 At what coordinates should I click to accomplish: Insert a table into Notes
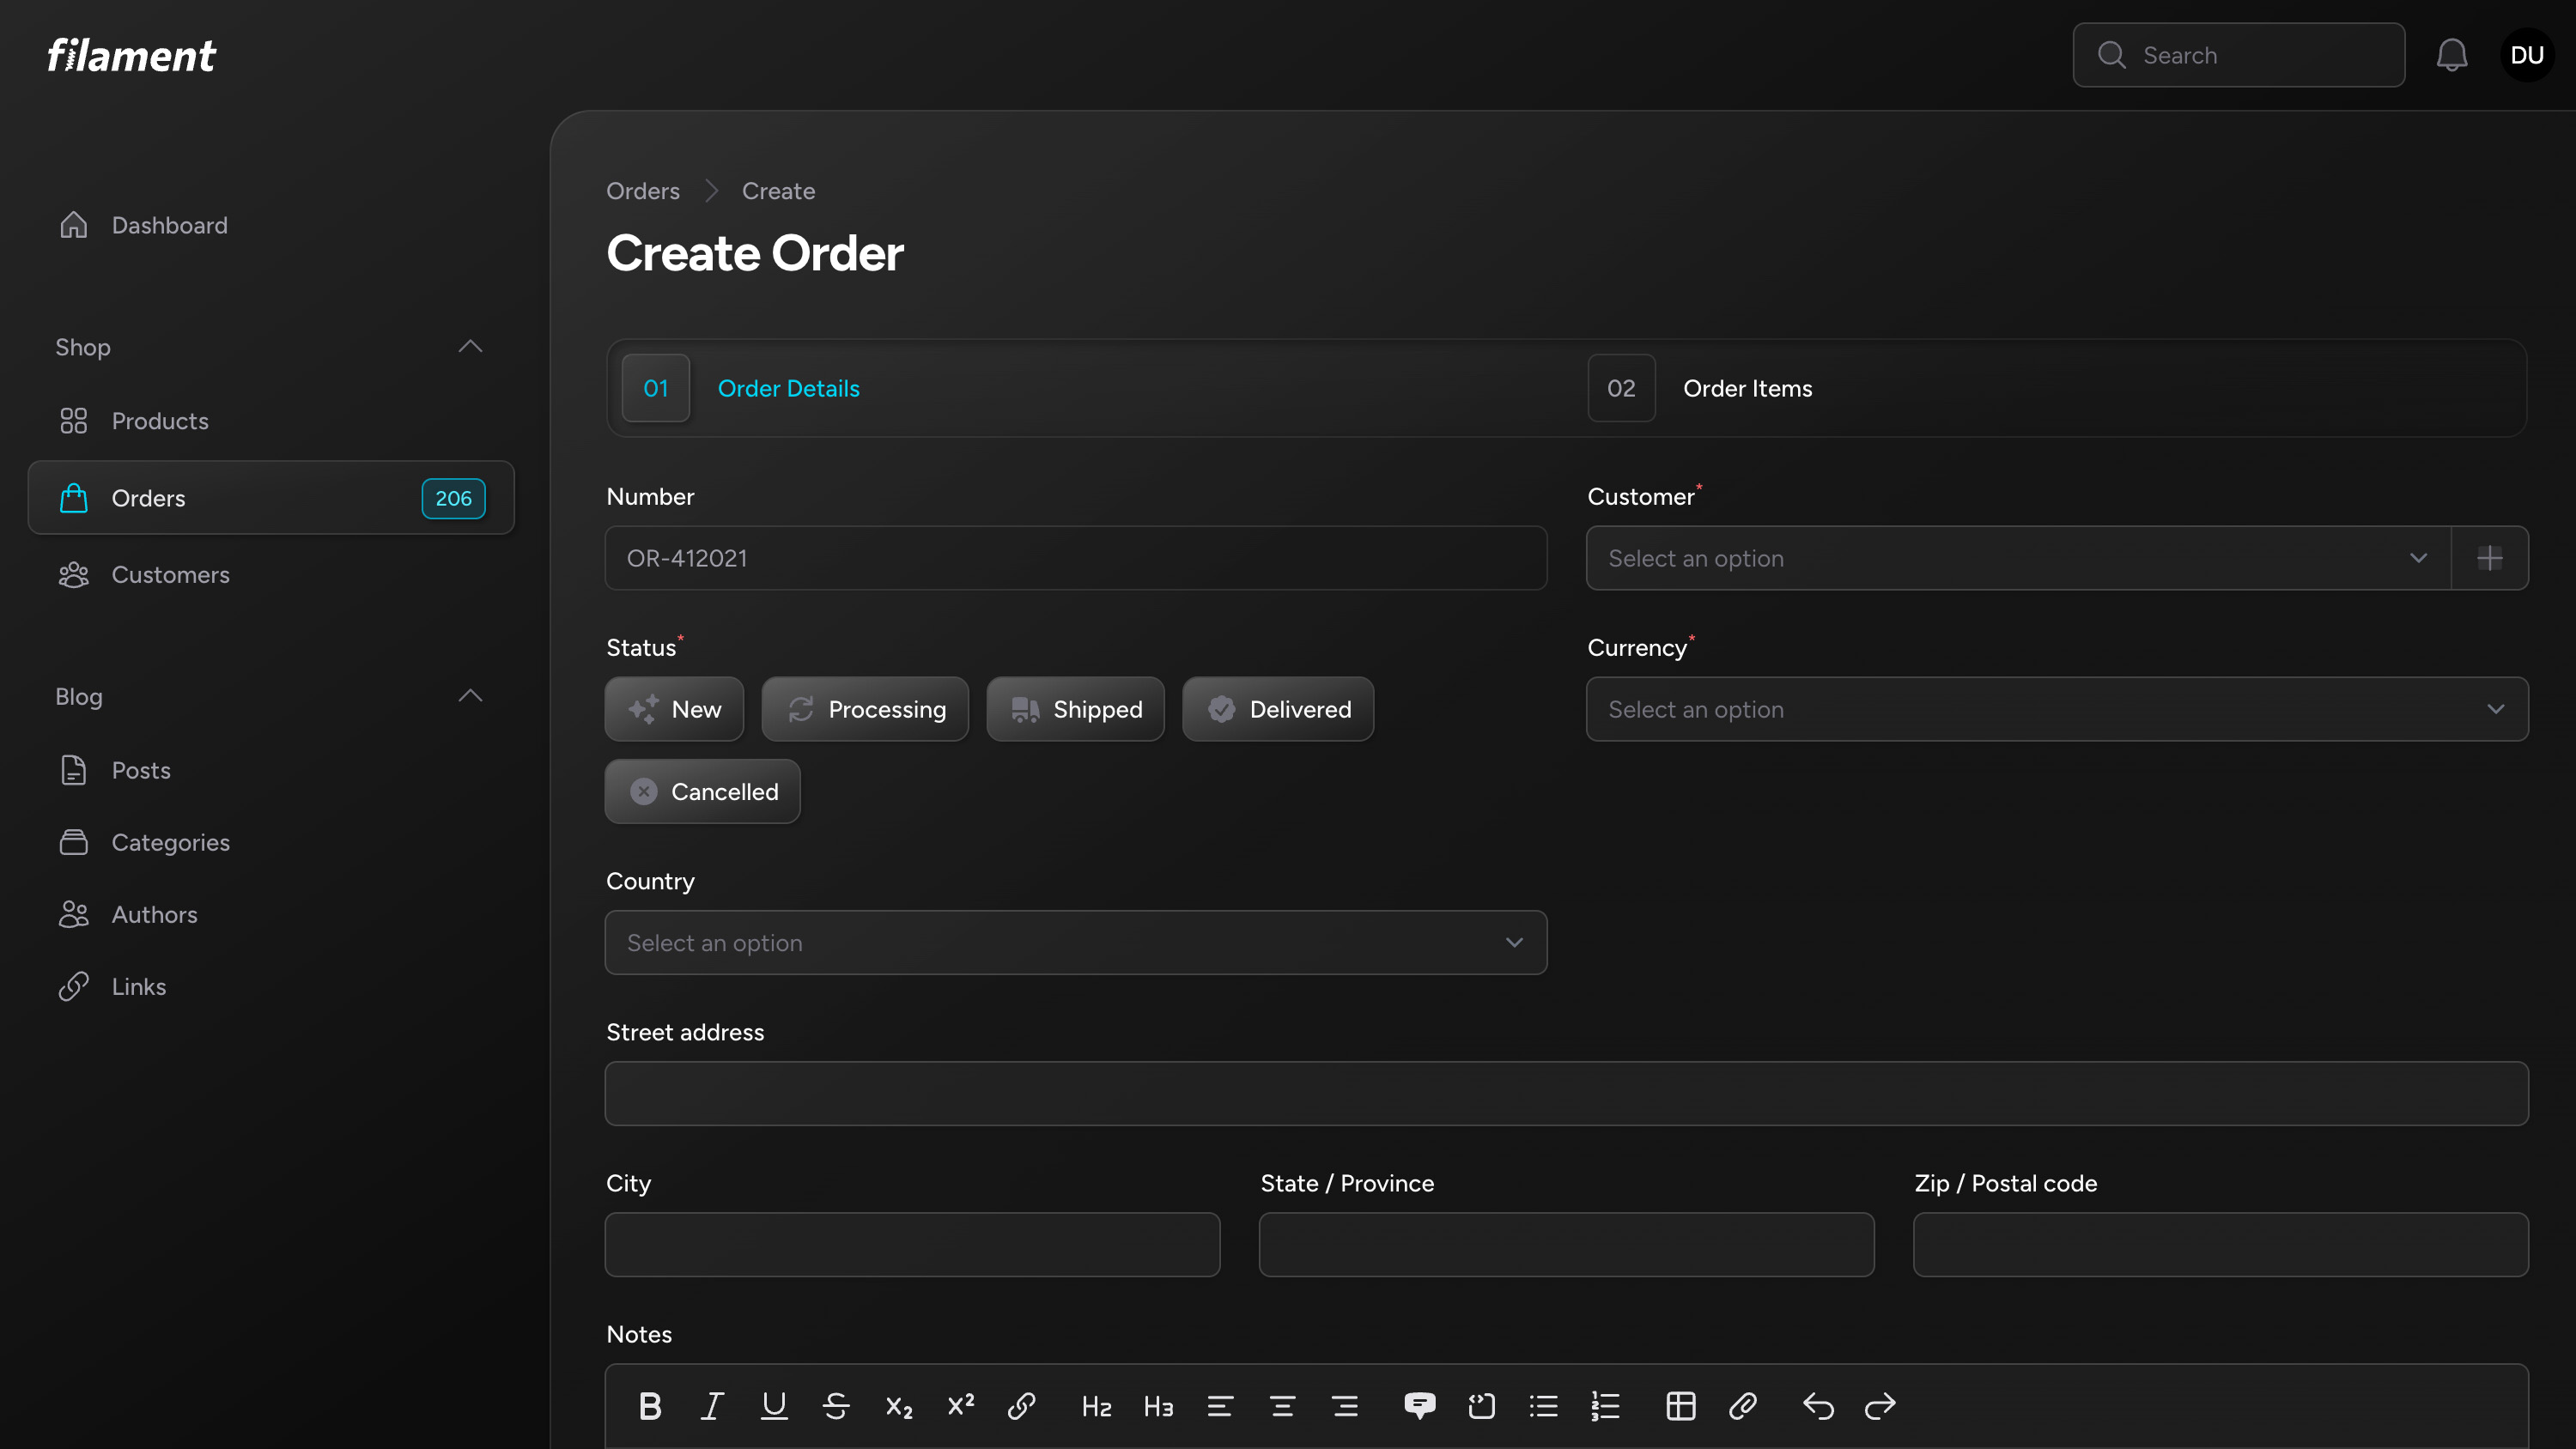pos(1680,1405)
